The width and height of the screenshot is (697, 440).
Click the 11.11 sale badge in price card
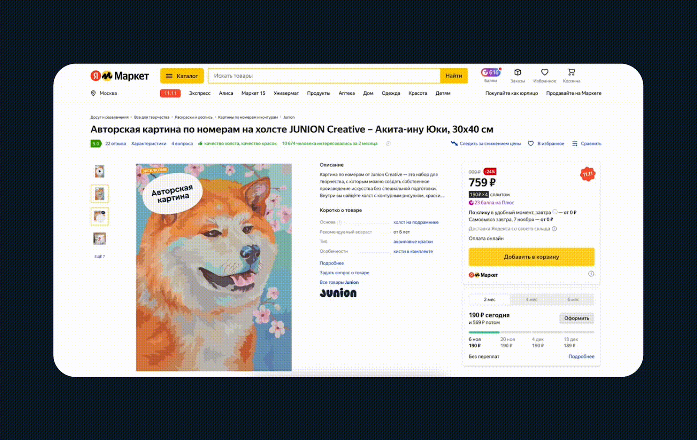tap(588, 174)
